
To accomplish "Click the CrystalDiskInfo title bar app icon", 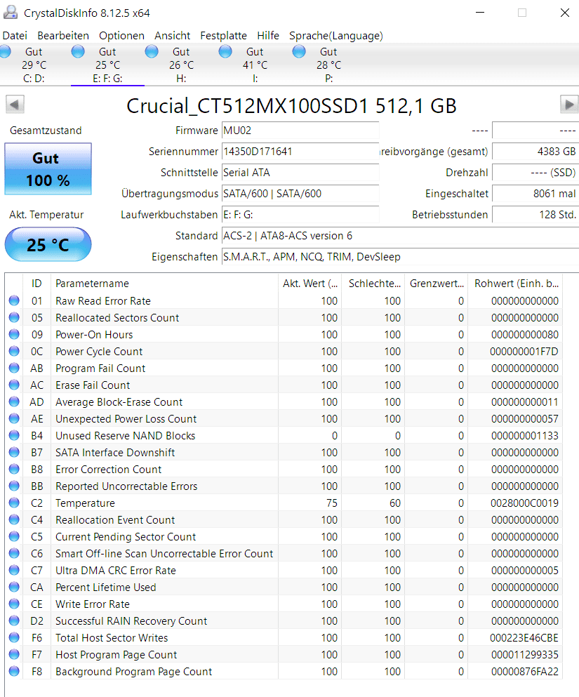I will (x=11, y=13).
